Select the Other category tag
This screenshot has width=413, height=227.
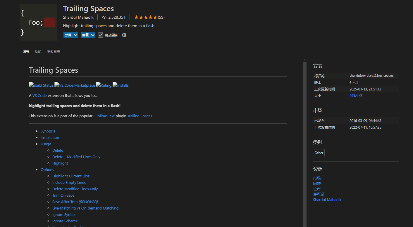319,153
